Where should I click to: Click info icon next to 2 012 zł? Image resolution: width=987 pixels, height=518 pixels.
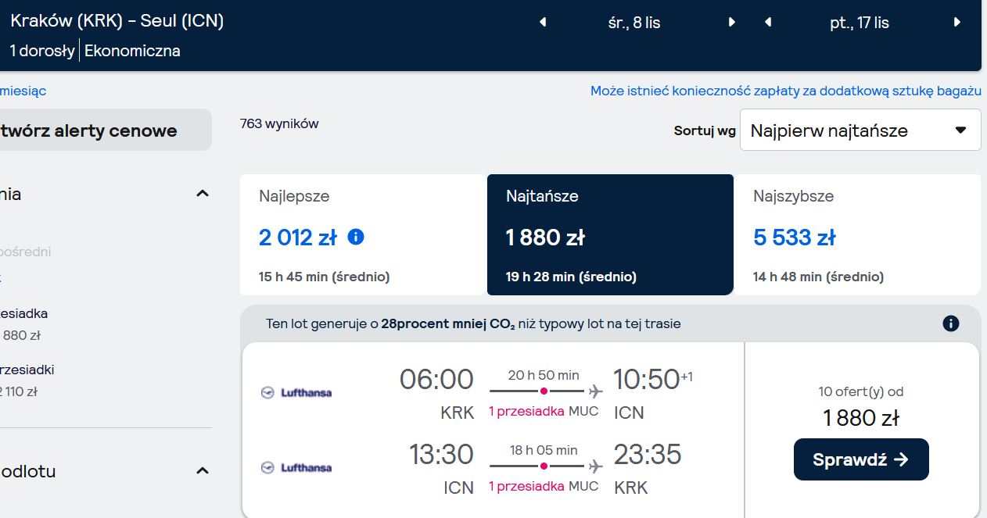[x=355, y=236]
